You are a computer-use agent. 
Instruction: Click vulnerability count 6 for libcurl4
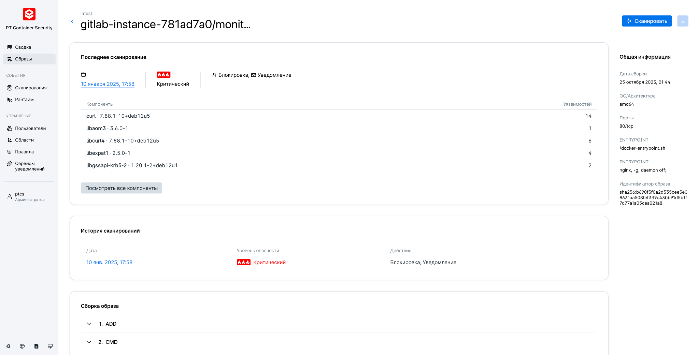[590, 141]
